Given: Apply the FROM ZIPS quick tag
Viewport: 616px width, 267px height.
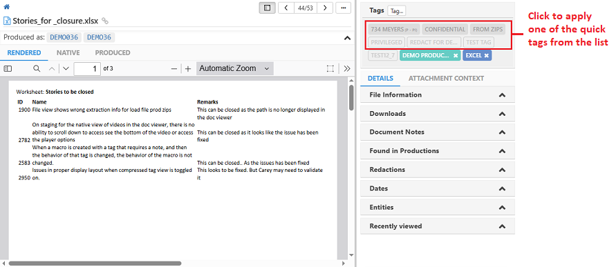Looking at the screenshot, I should [x=487, y=30].
